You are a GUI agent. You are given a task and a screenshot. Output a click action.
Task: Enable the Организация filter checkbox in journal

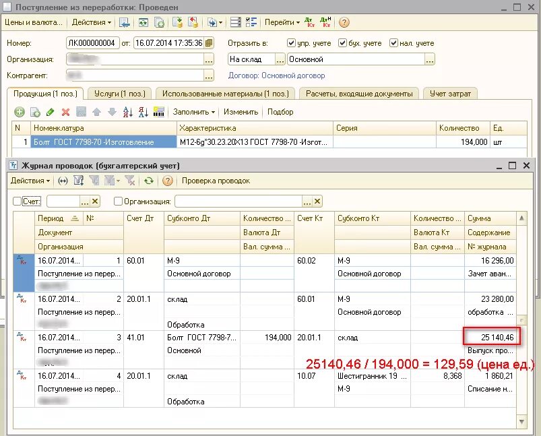click(118, 201)
